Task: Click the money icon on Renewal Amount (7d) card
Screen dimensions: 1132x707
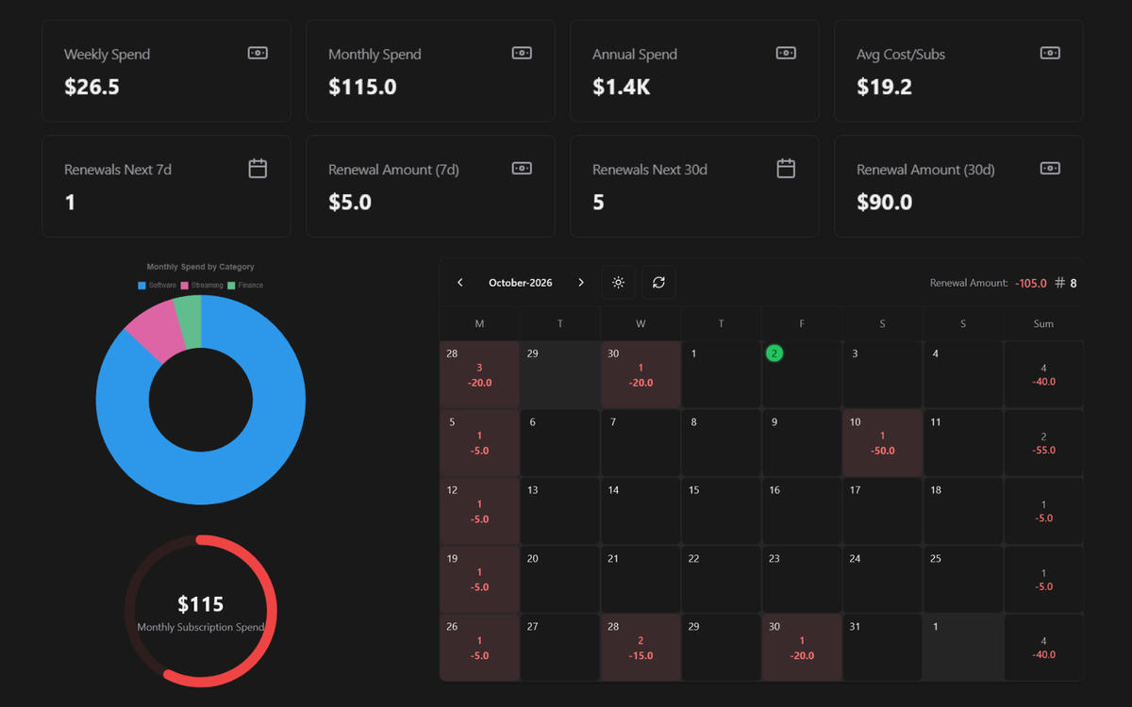Action: click(x=522, y=169)
